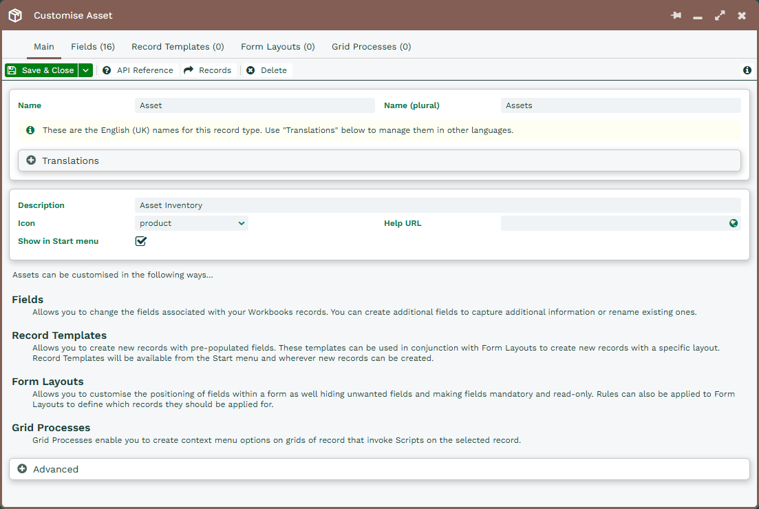Open the Form Layouts (0) tab
Image resolution: width=759 pixels, height=509 pixels.
click(278, 47)
